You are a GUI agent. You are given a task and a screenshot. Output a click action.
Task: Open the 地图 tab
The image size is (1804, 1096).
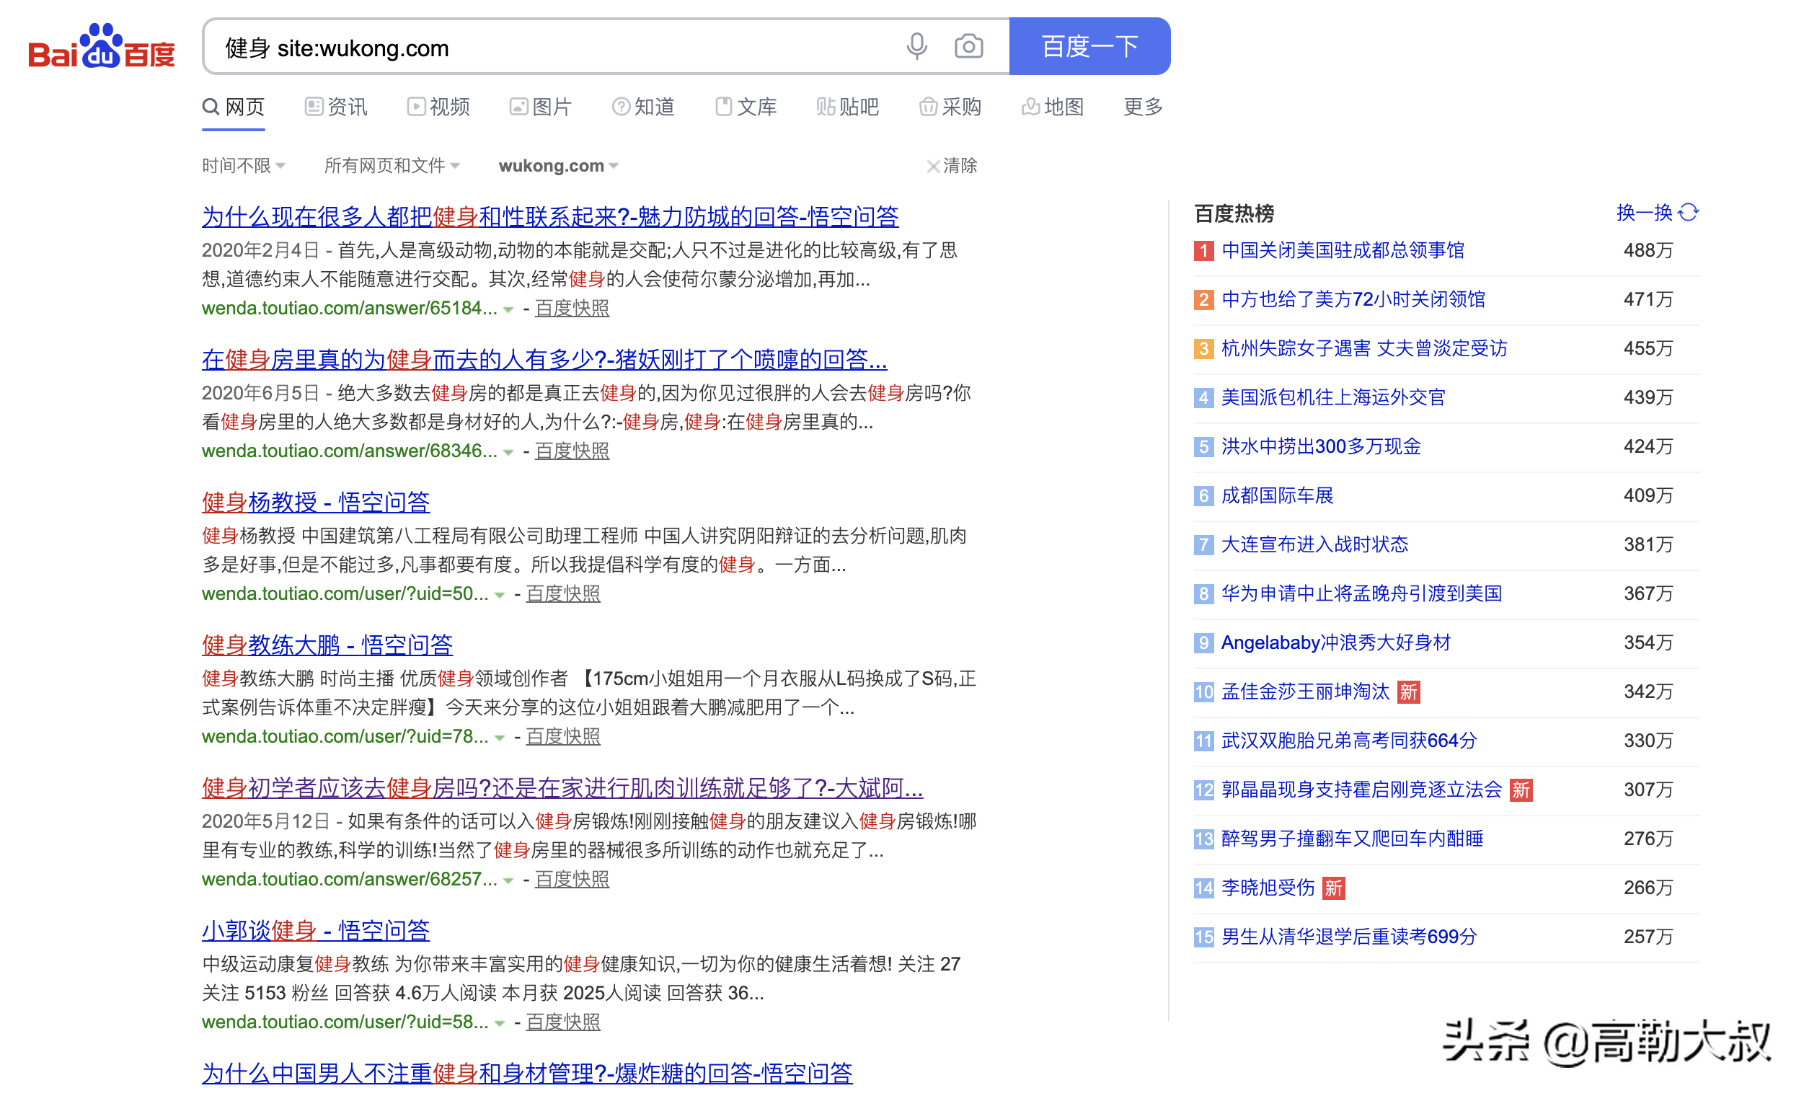pos(1053,107)
